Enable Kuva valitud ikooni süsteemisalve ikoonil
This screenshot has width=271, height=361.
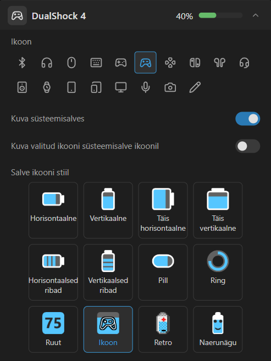point(247,146)
